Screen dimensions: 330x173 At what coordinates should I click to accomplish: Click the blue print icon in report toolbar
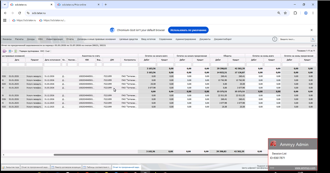[10, 51]
